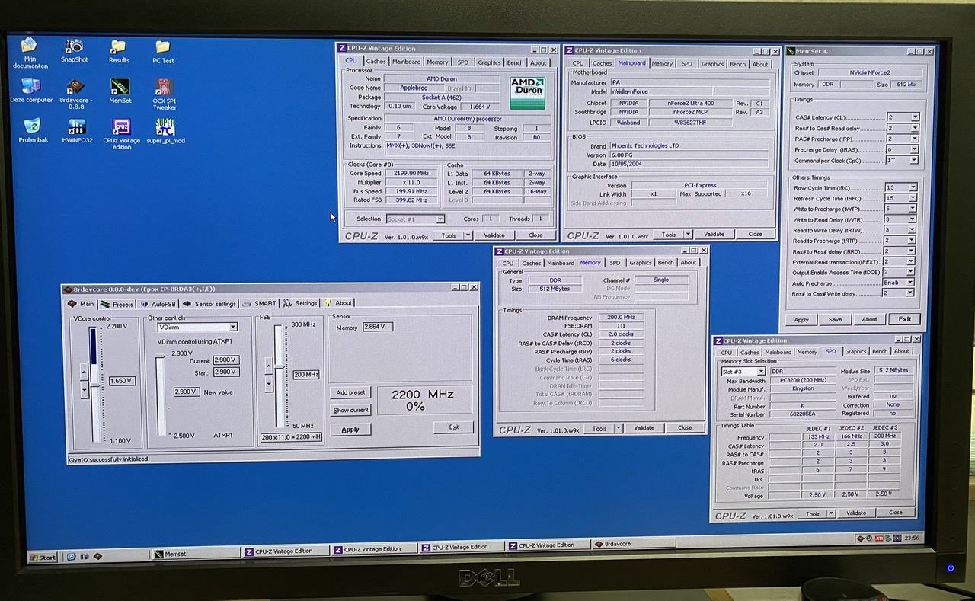Click the Save button in MemSet

click(x=835, y=319)
